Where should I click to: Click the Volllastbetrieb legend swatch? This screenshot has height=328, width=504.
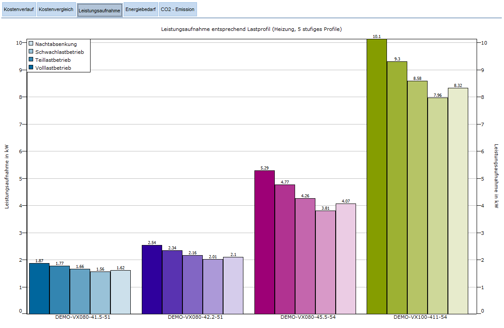[31, 68]
